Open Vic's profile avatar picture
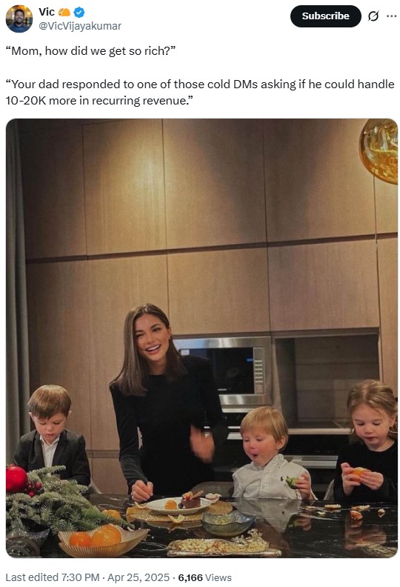 point(19,19)
